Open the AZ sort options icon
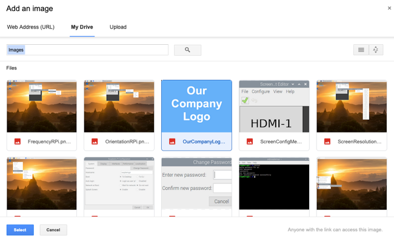Viewport: 394px width, 239px height. pos(376,50)
